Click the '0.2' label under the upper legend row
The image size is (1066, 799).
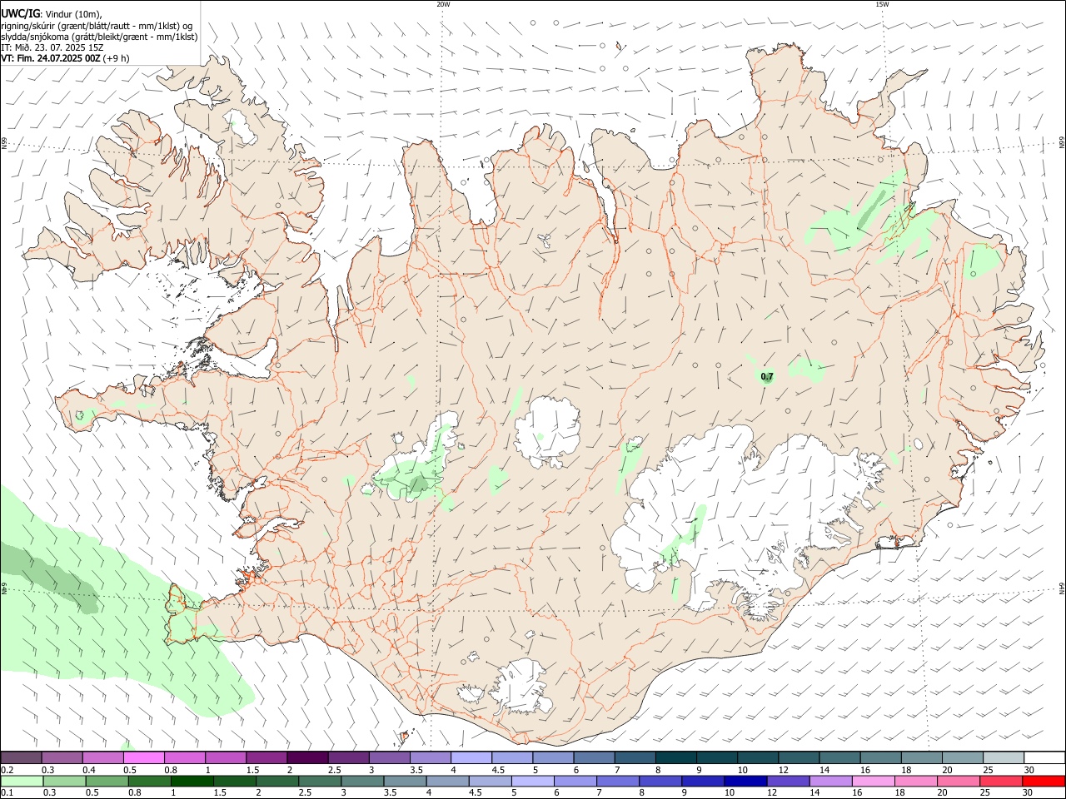pyautogui.click(x=7, y=770)
